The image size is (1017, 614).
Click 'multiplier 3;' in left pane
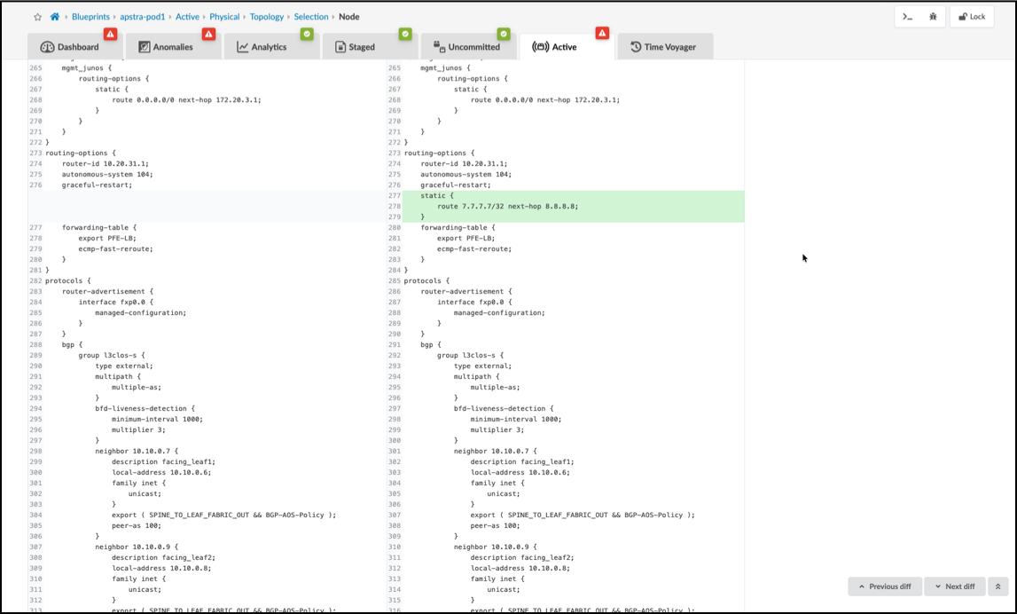(x=139, y=429)
